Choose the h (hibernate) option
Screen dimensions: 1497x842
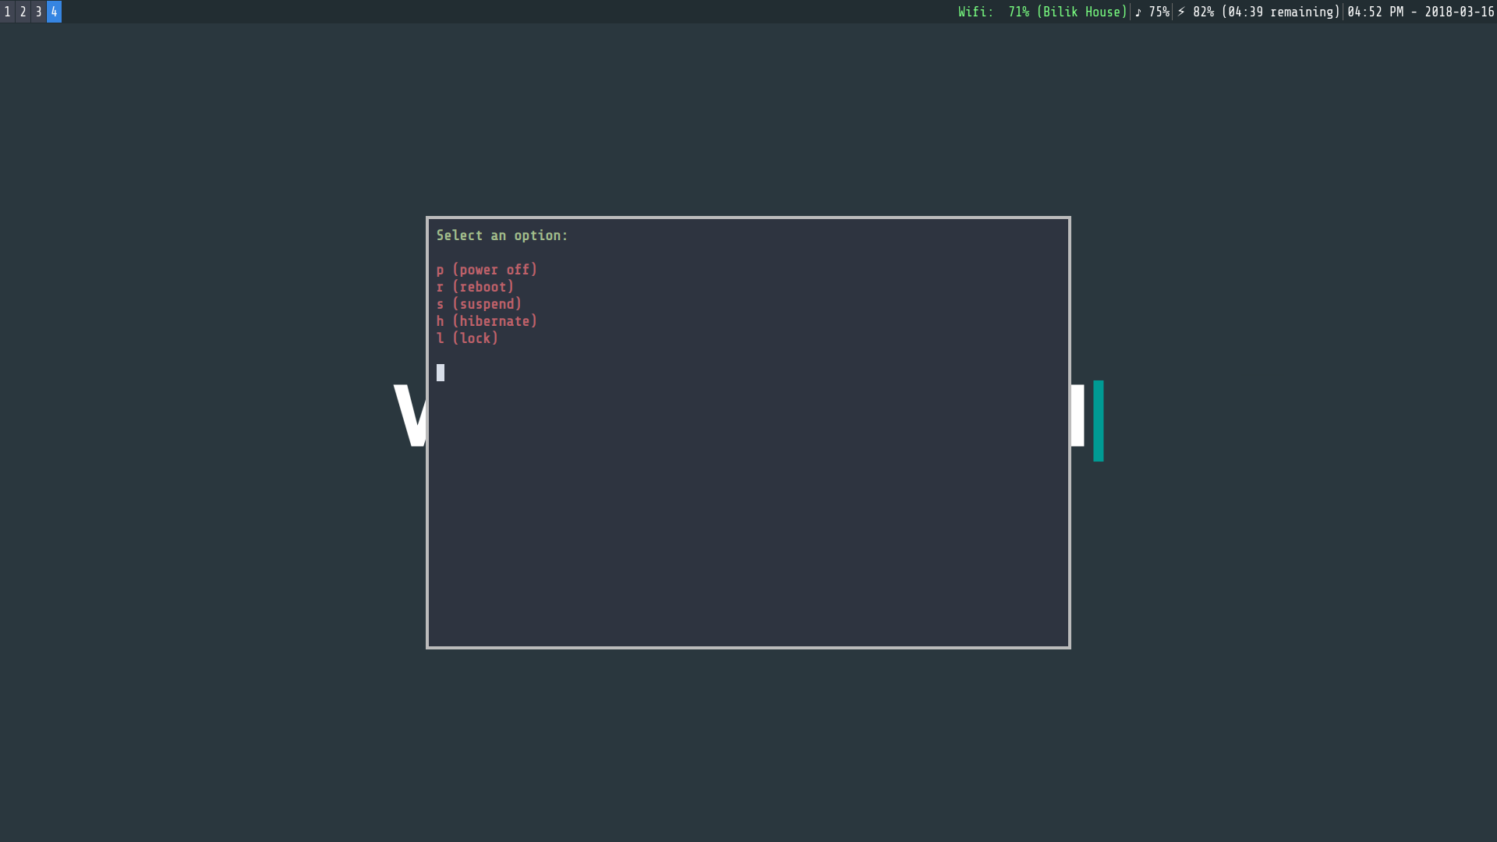pos(487,321)
